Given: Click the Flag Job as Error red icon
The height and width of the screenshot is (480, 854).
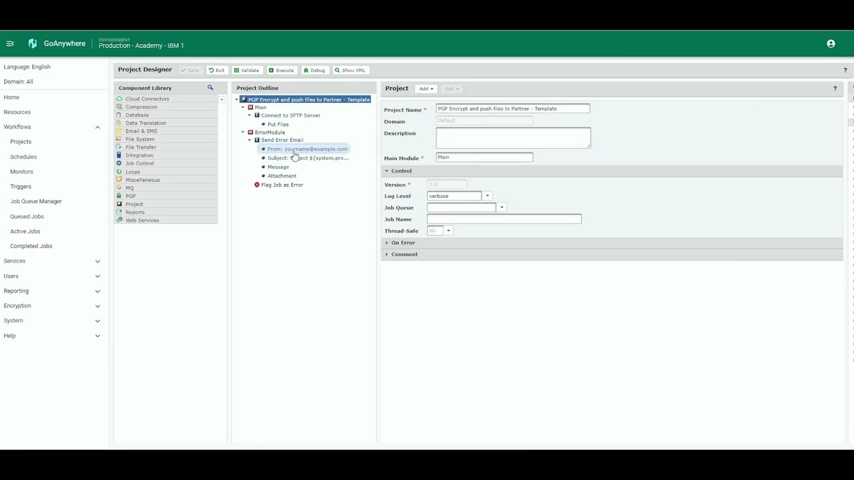Looking at the screenshot, I should (257, 185).
